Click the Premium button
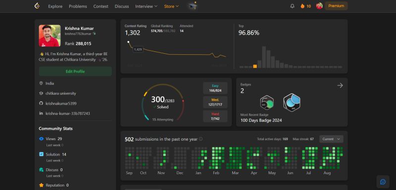396x190 pixels. pos(336,6)
